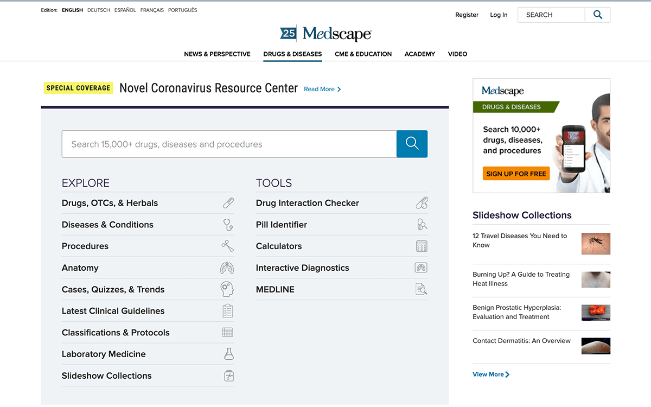Go to the Academy section
The width and height of the screenshot is (651, 407).
[x=420, y=54]
